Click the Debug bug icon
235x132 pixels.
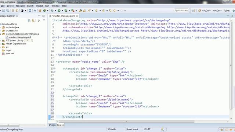point(52,11)
